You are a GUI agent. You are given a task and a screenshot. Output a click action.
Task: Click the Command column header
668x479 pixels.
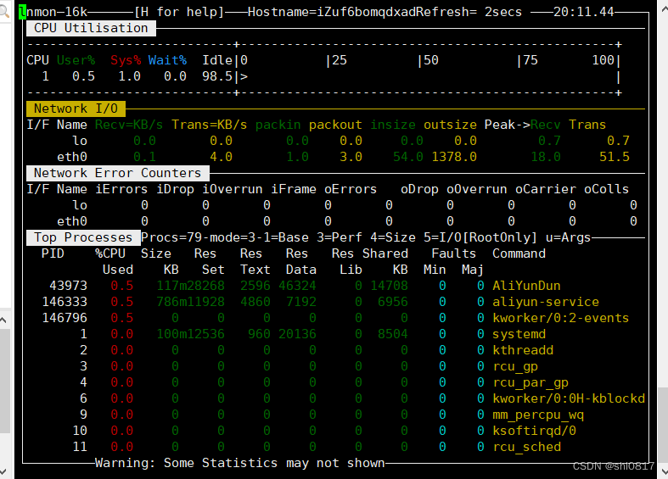coord(519,253)
